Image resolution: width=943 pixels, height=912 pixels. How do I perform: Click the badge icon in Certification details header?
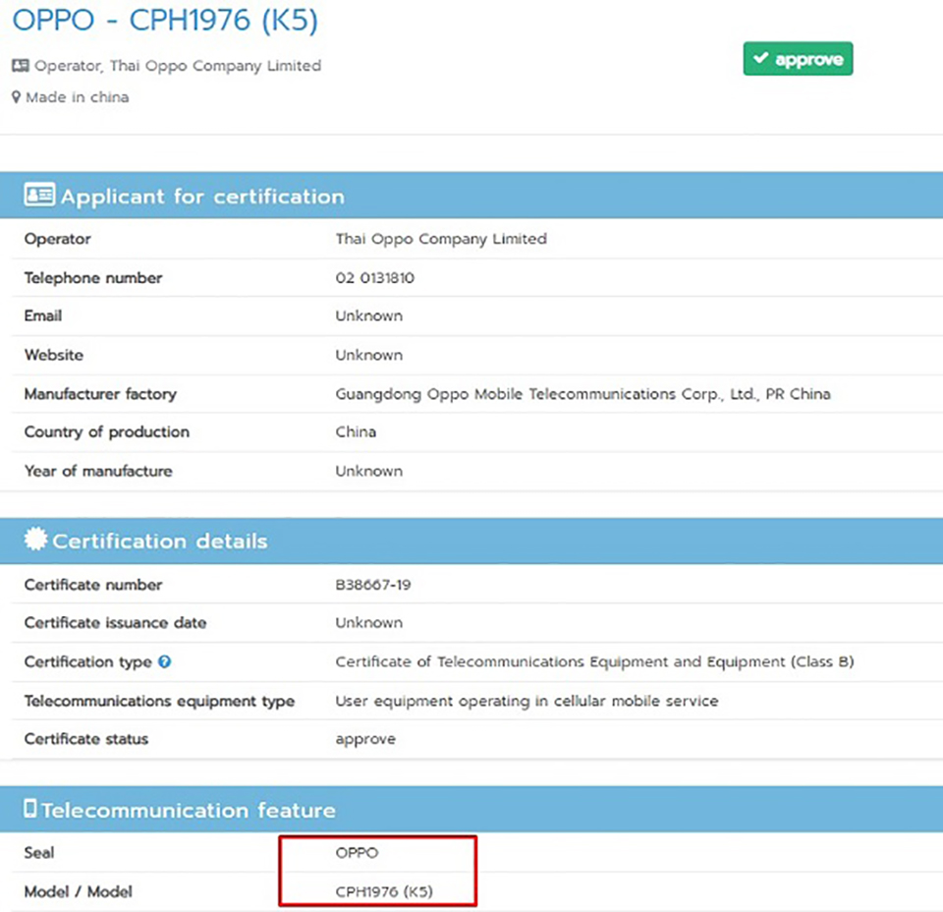click(x=35, y=539)
